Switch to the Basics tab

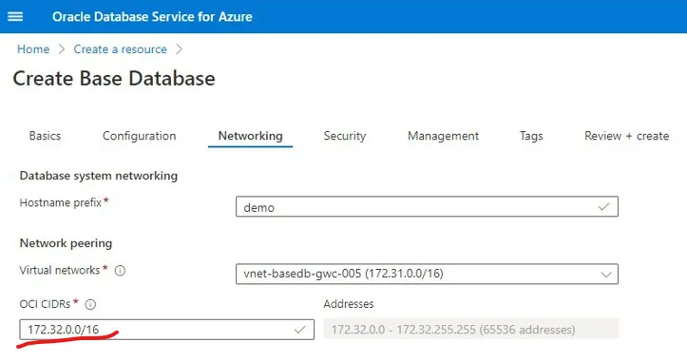[45, 136]
